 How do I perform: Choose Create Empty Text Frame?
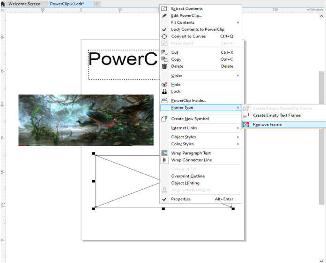[276, 115]
